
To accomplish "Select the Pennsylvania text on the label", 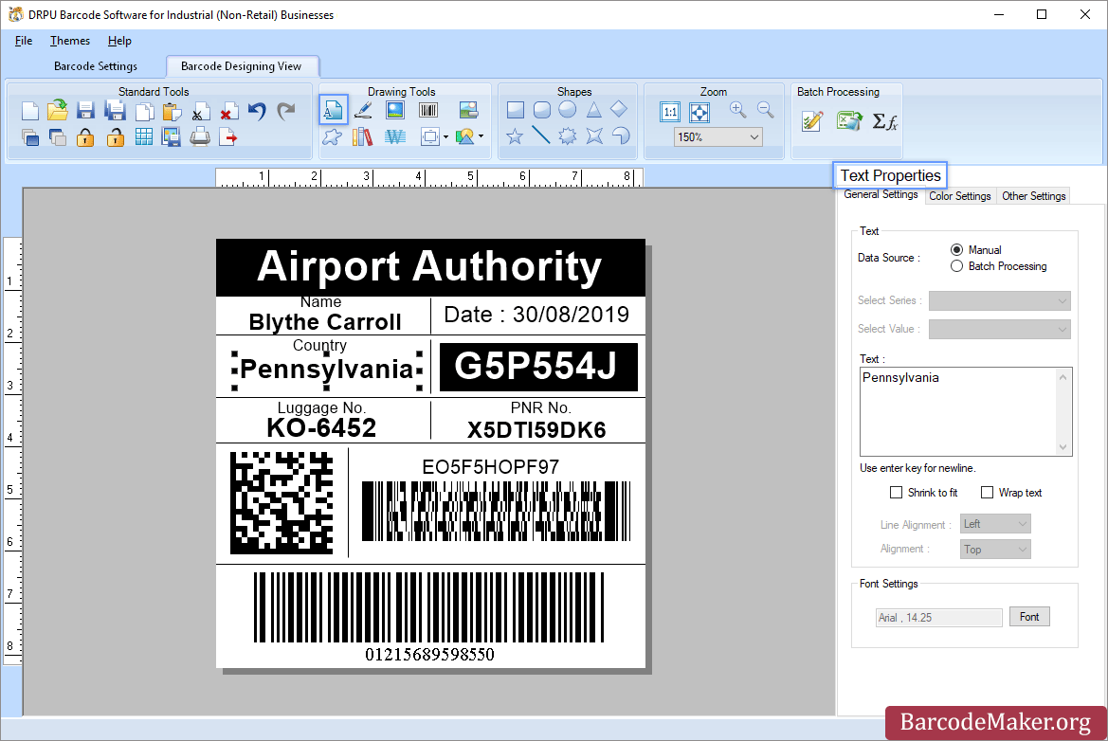I will 327,369.
